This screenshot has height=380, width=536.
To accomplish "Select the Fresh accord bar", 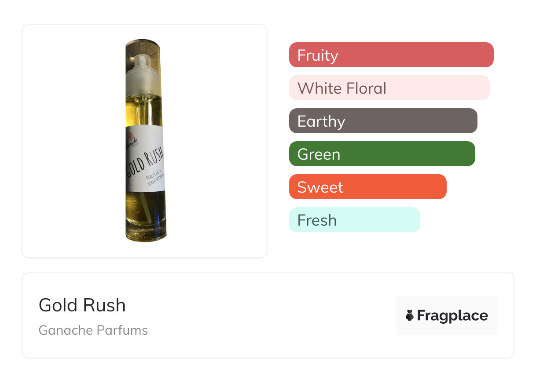I will click(355, 220).
